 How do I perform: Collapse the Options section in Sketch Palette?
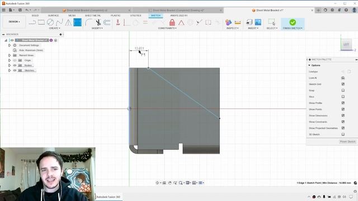click(309, 65)
